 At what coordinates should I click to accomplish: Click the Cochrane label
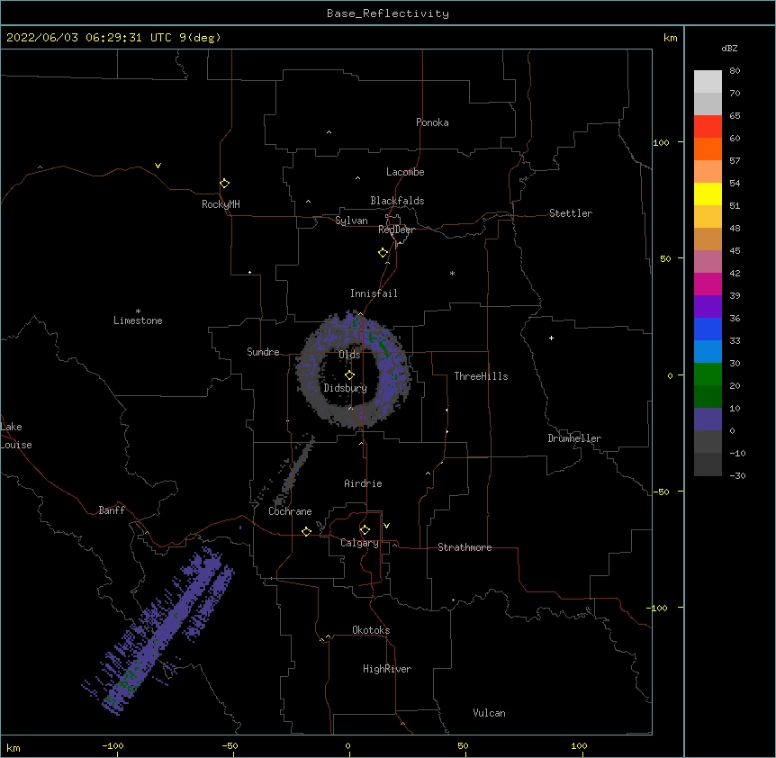click(290, 511)
